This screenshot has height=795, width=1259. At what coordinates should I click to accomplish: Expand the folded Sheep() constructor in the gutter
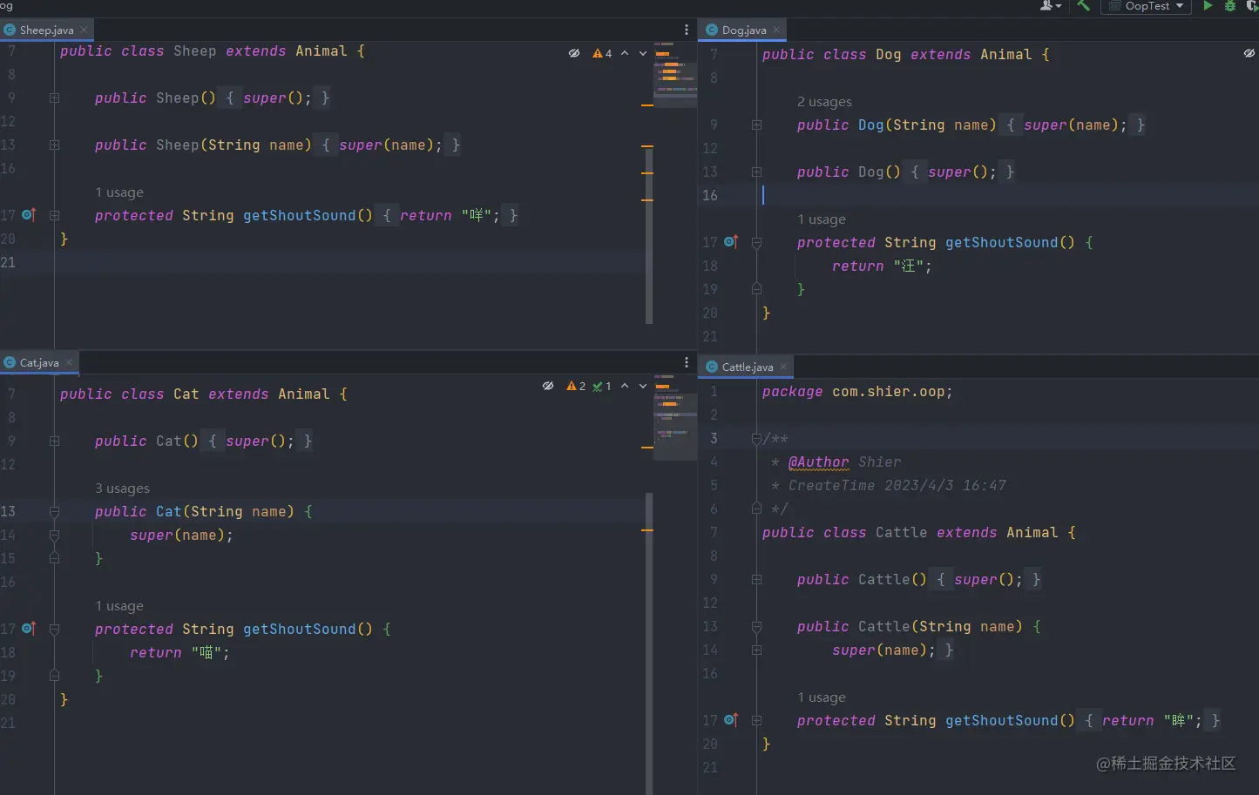54,98
